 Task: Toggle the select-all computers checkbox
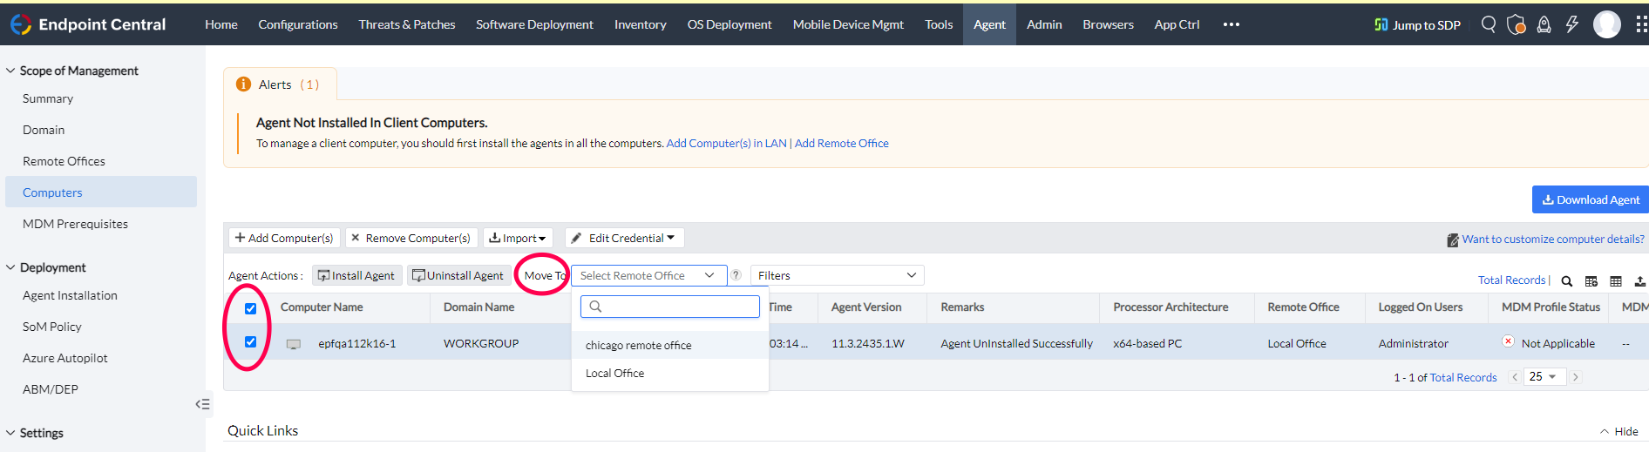pos(250,308)
